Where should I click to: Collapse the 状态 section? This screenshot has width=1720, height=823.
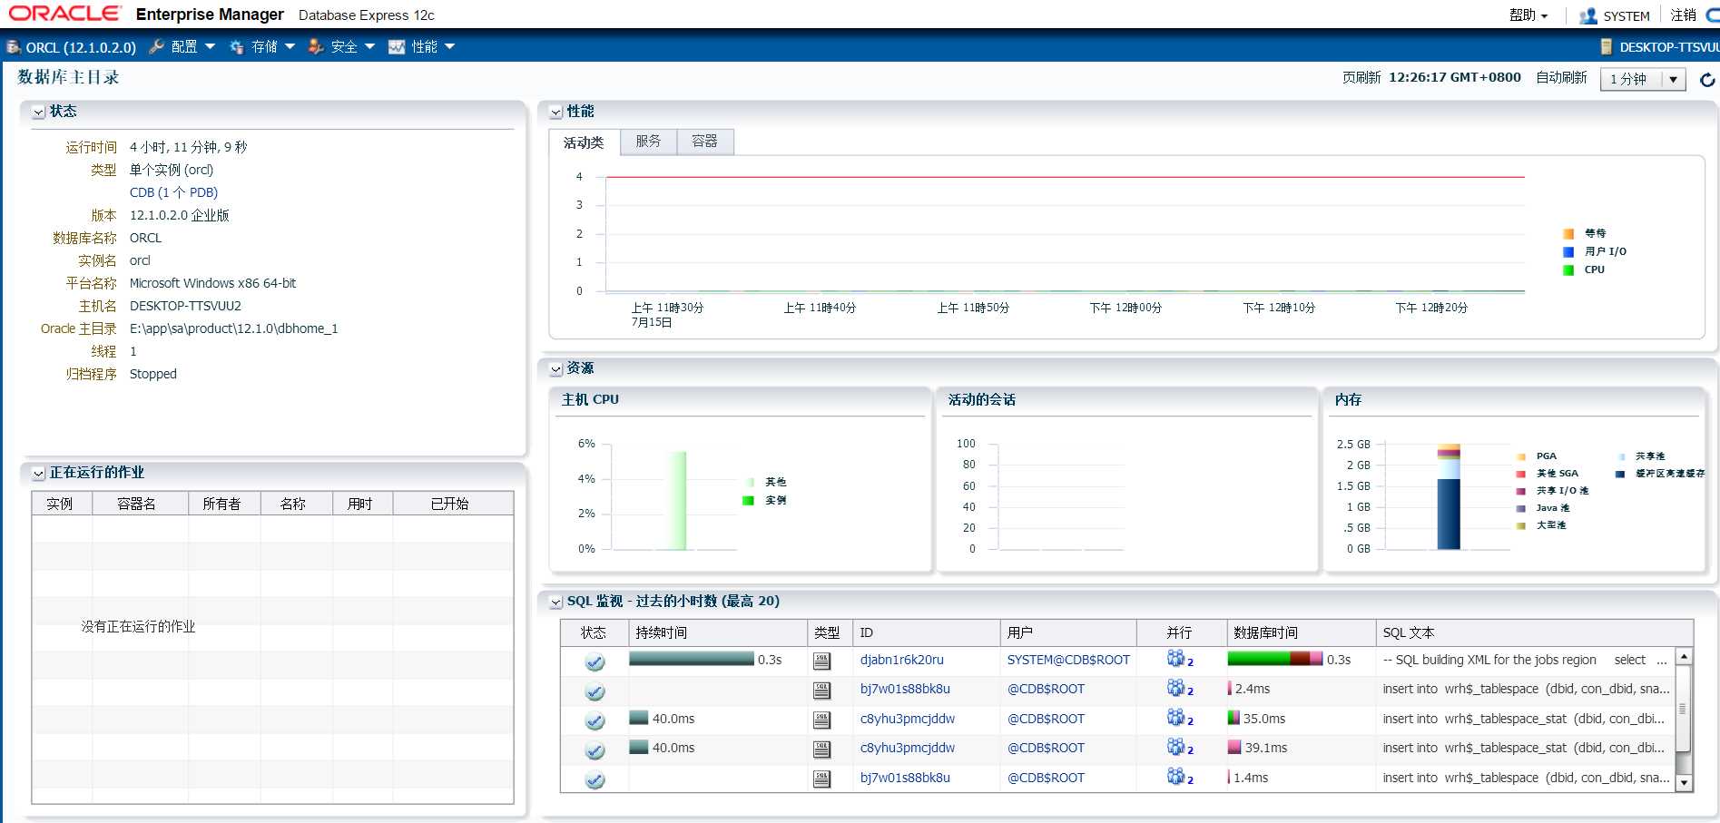pos(38,113)
